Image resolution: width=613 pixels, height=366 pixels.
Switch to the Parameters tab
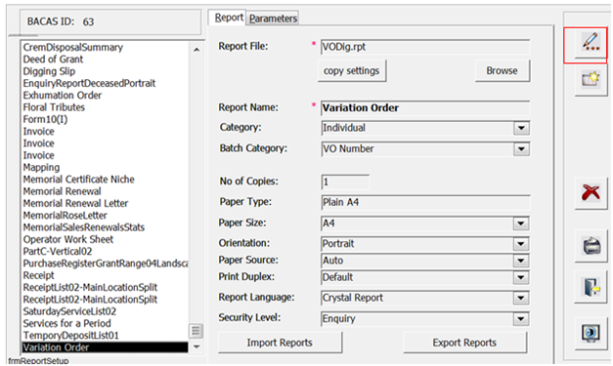[x=274, y=19]
